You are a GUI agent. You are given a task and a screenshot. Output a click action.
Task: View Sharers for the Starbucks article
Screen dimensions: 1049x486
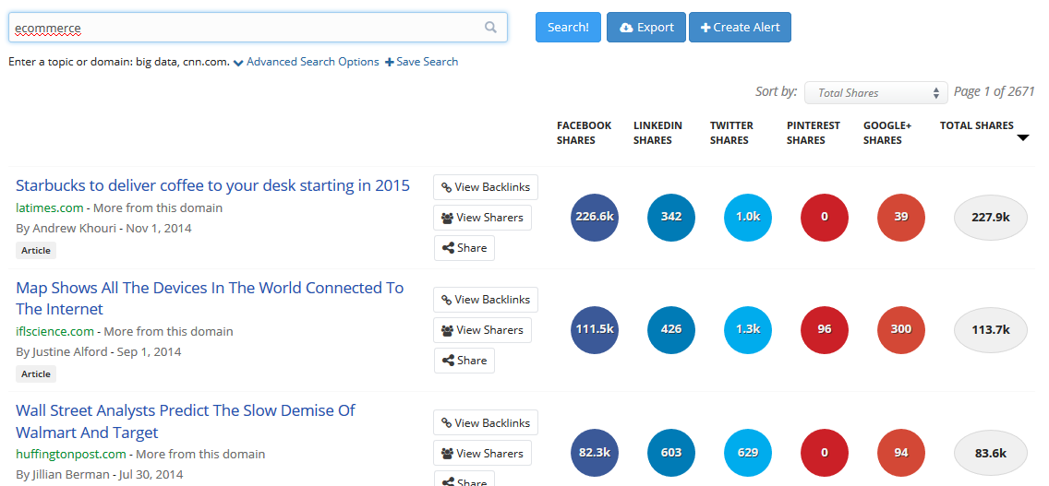pyautogui.click(x=482, y=218)
